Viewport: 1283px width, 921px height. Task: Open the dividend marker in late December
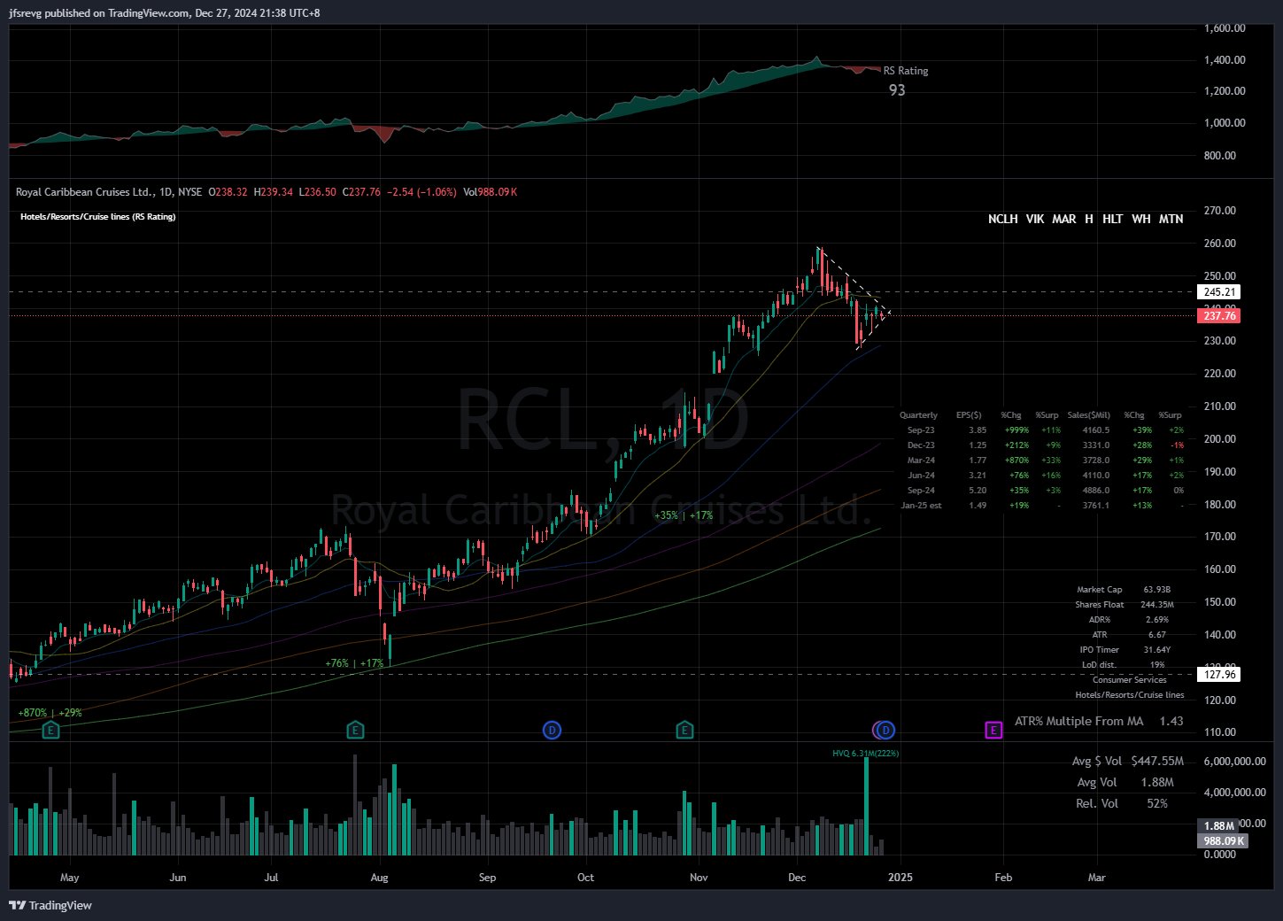point(886,731)
